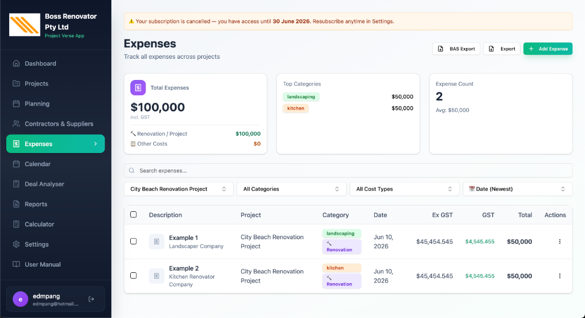
Task: Open Calculator from the sidebar
Action: tap(55, 224)
